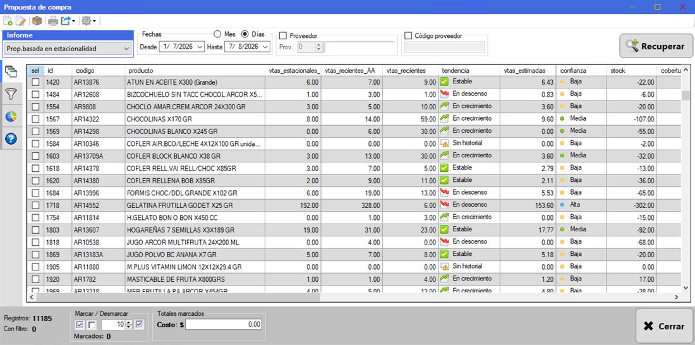This screenshot has height=345, width=695.
Task: Sort by the tendencia column header
Action: click(x=469, y=71)
